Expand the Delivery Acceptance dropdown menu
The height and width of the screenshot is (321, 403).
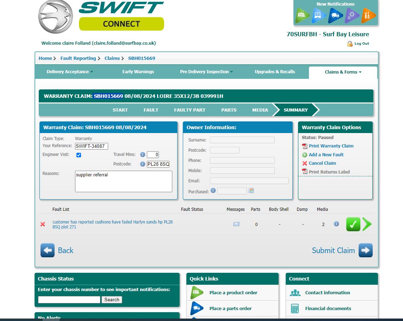[70, 72]
